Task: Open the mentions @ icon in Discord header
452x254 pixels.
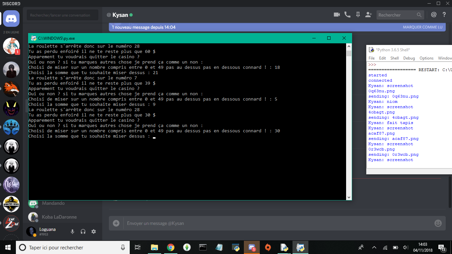Action: pyautogui.click(x=434, y=15)
